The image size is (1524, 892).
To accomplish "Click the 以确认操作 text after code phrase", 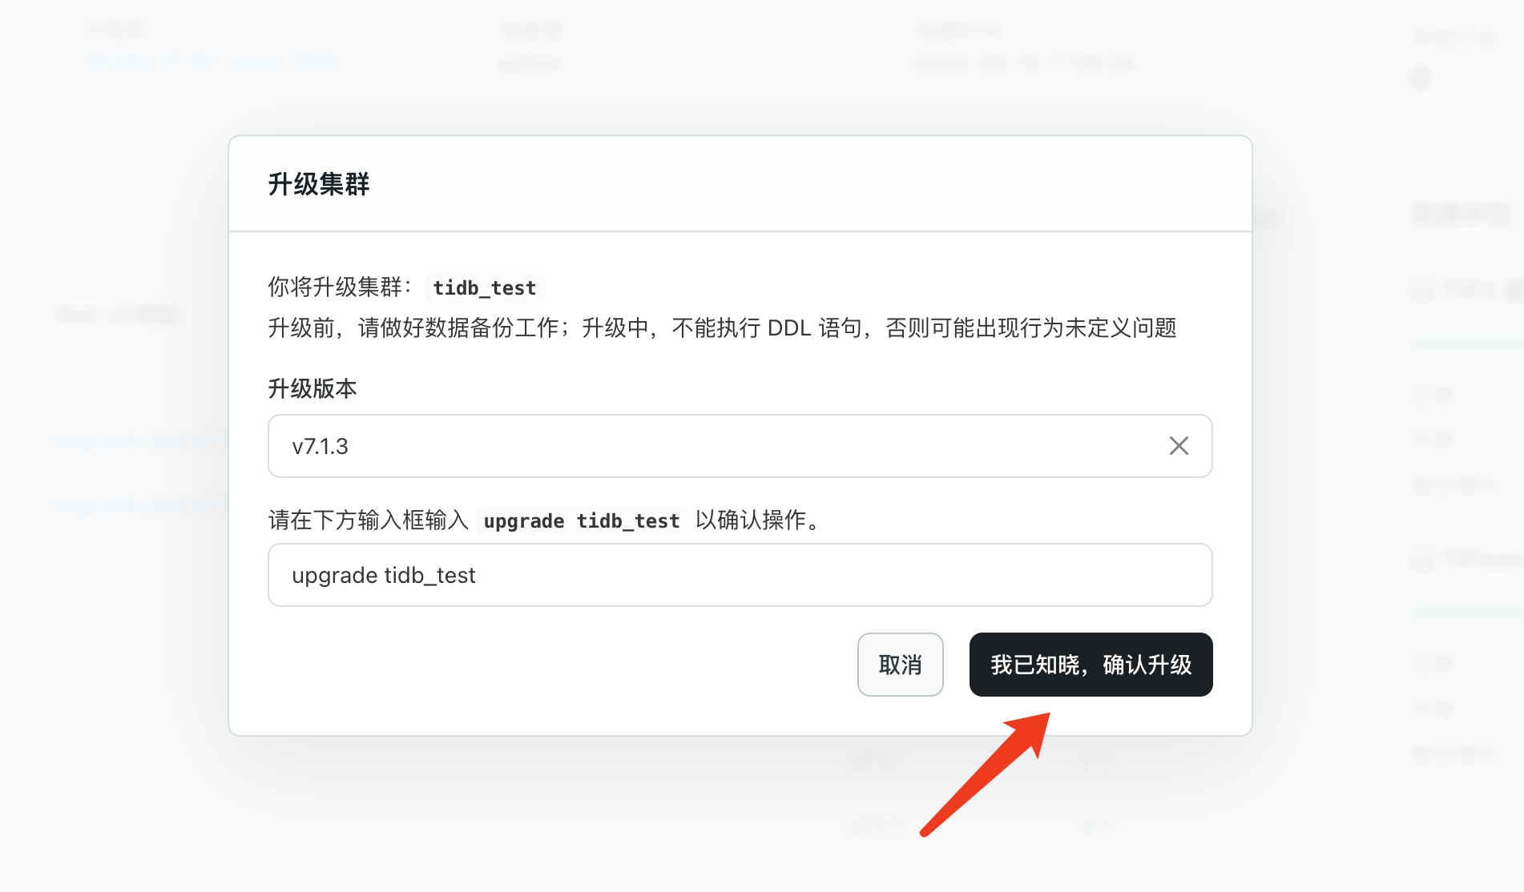I will click(x=757, y=520).
